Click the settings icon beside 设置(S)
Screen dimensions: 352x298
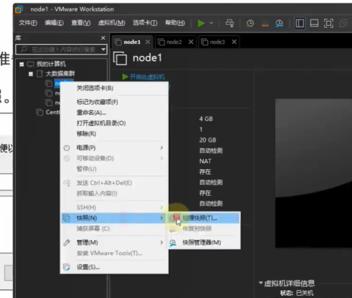[x=67, y=267]
